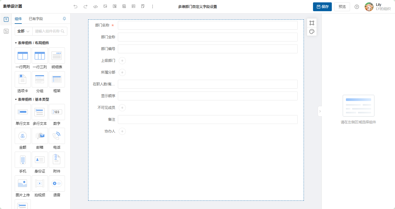Open the database settings icon in toolbar
The width and height of the screenshot is (395, 209).
coord(124,6)
